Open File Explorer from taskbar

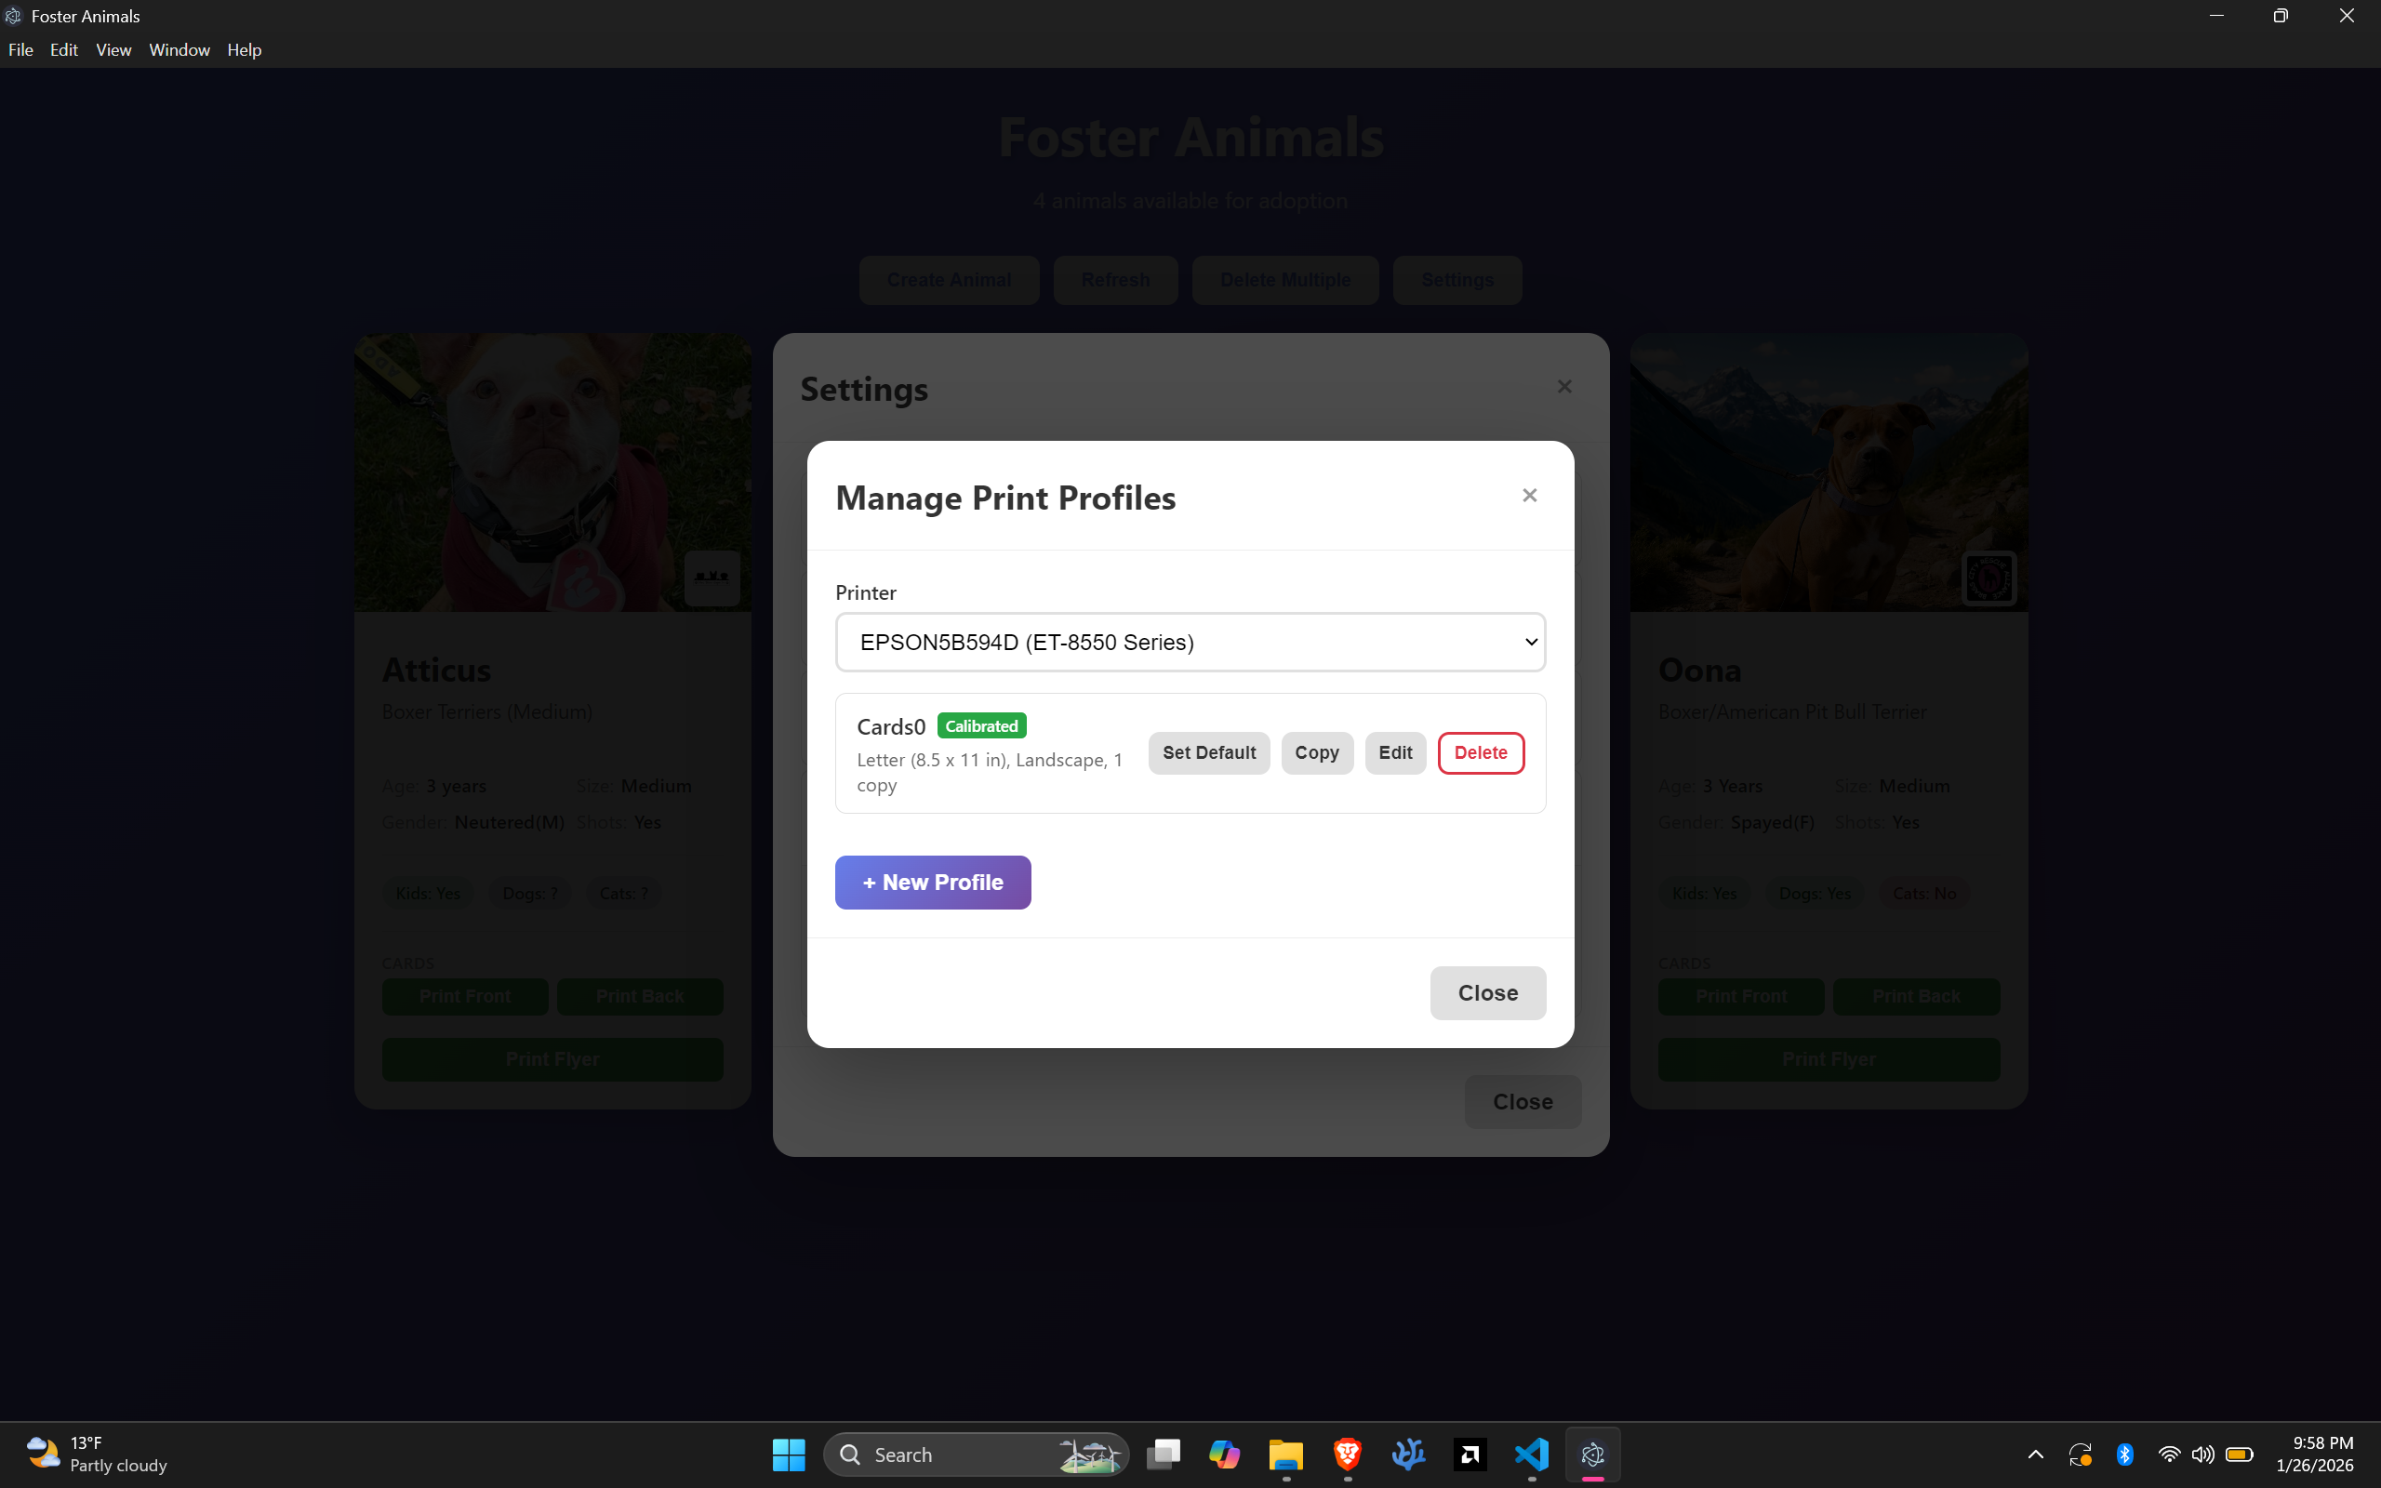click(1285, 1454)
